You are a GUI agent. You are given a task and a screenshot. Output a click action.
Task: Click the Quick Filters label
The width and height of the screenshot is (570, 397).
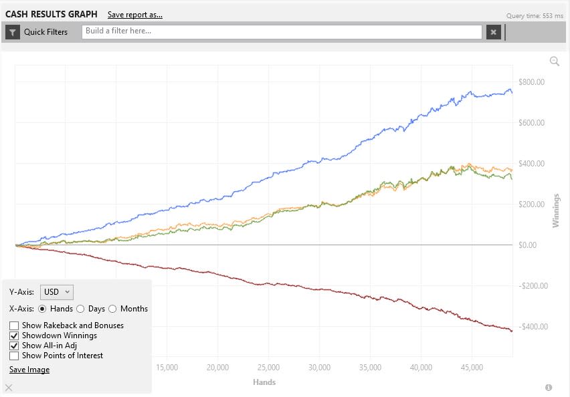coord(45,32)
